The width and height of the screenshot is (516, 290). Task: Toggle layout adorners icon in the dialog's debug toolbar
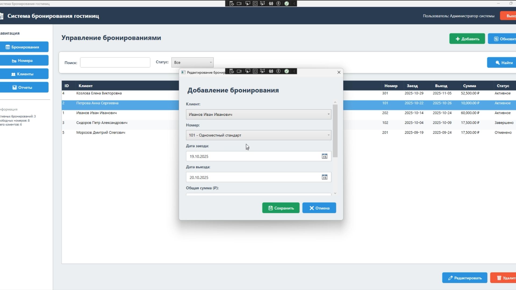255,71
